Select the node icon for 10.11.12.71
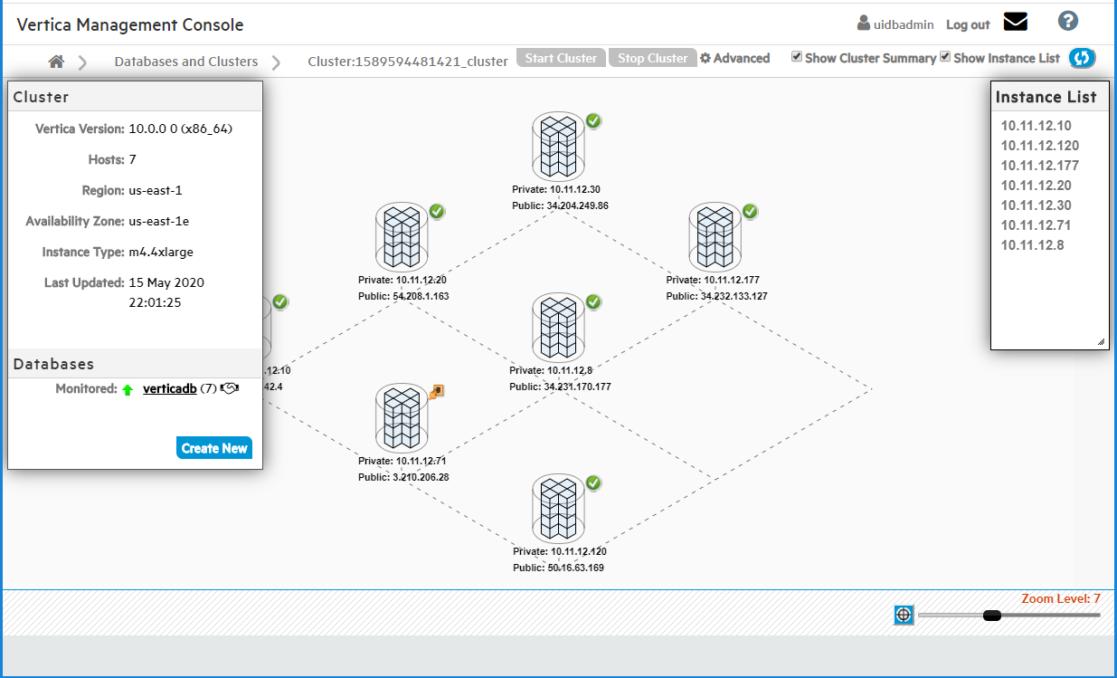1117x678 pixels. pos(401,417)
